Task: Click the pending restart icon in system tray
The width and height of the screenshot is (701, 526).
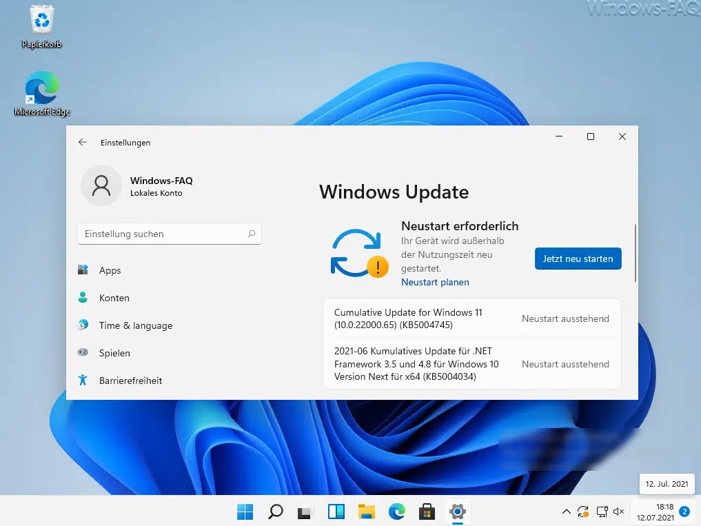Action: point(582,512)
